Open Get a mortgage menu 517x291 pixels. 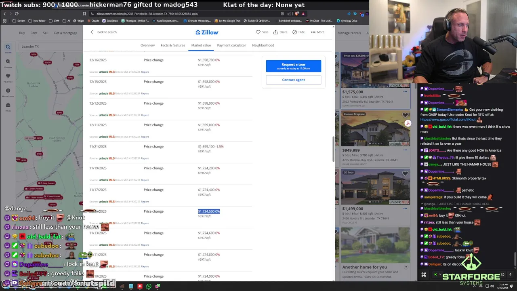[65, 33]
